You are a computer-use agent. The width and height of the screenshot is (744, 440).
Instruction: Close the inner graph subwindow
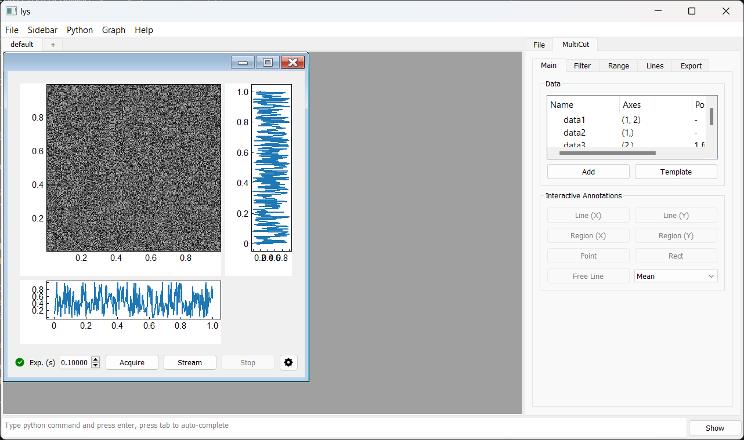[292, 63]
